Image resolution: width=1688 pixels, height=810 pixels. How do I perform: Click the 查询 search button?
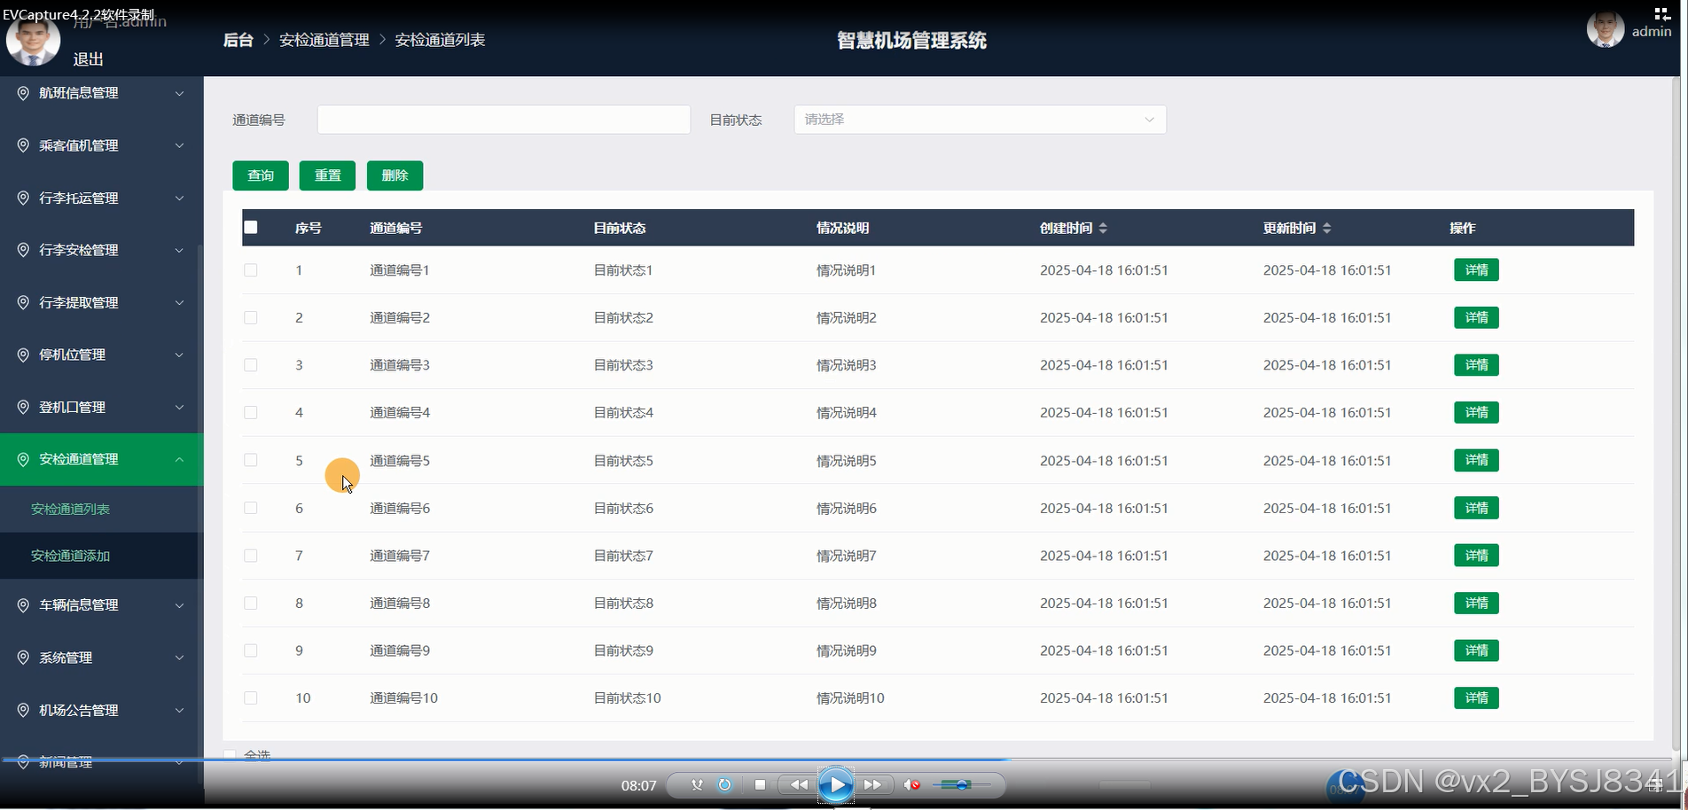pyautogui.click(x=261, y=175)
